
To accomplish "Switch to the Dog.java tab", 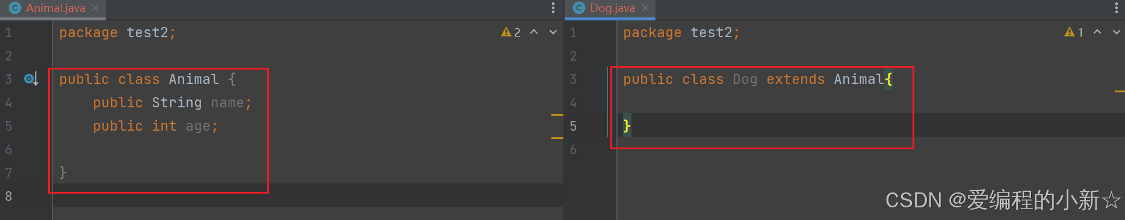I will [612, 8].
